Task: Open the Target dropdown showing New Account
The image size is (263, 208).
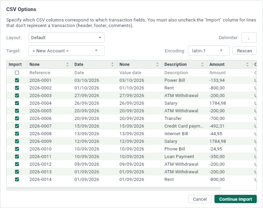Action: (66, 51)
